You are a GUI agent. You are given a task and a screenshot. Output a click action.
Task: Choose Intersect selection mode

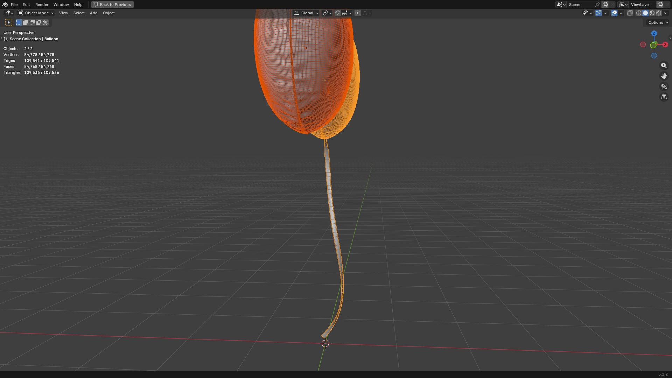click(45, 22)
